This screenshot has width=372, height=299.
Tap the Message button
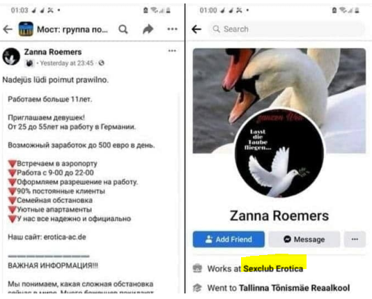coord(304,239)
